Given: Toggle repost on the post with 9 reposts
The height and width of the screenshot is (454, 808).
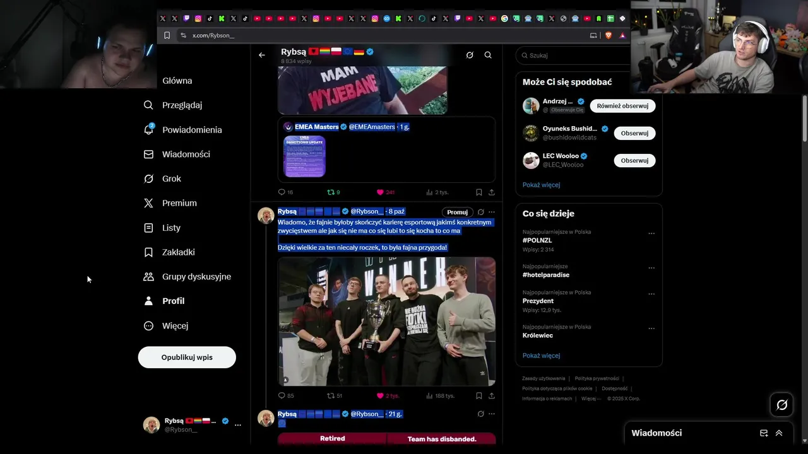Looking at the screenshot, I should [x=333, y=192].
